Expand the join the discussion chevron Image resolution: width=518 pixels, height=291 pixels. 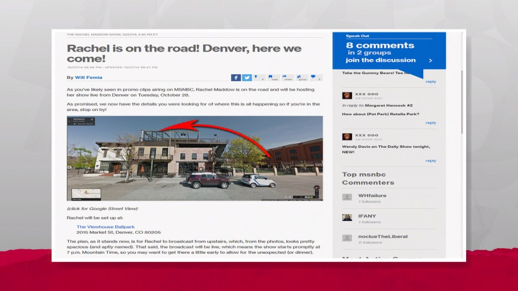click(430, 60)
